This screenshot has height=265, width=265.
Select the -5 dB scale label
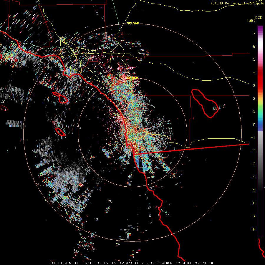tap(253, 190)
